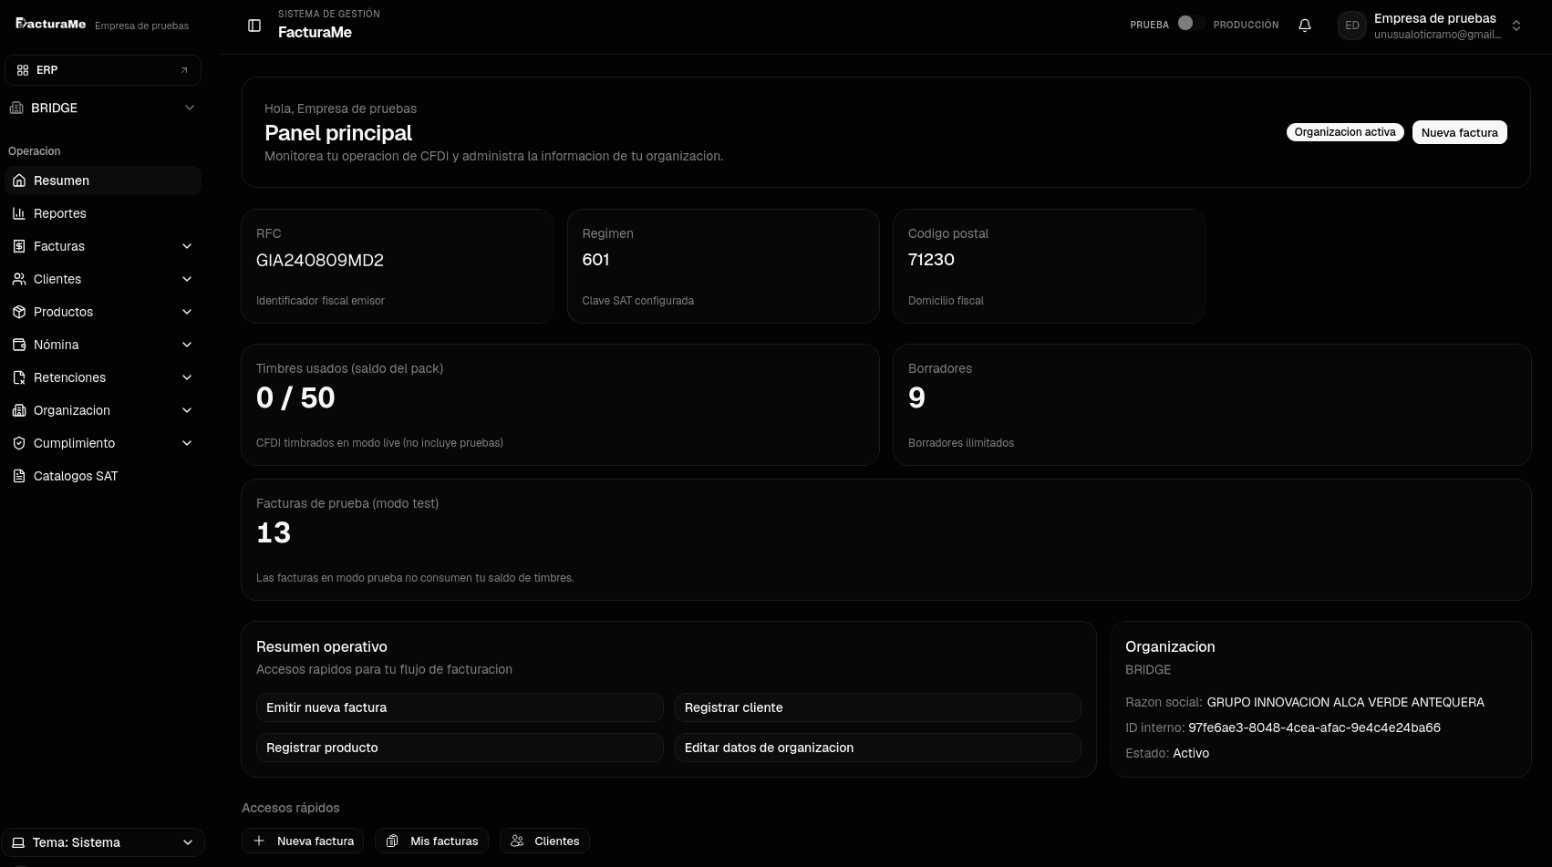
Task: Click Razon social GRUPO INNOVACION text
Action: click(x=1345, y=702)
